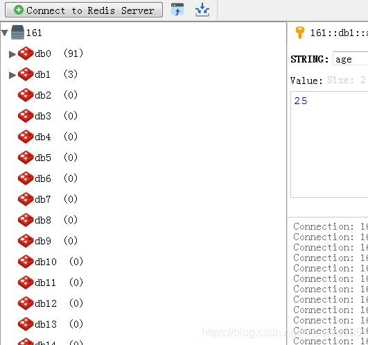Expand the db1 database node
Image resolution: width=368 pixels, height=345 pixels.
tap(12, 75)
